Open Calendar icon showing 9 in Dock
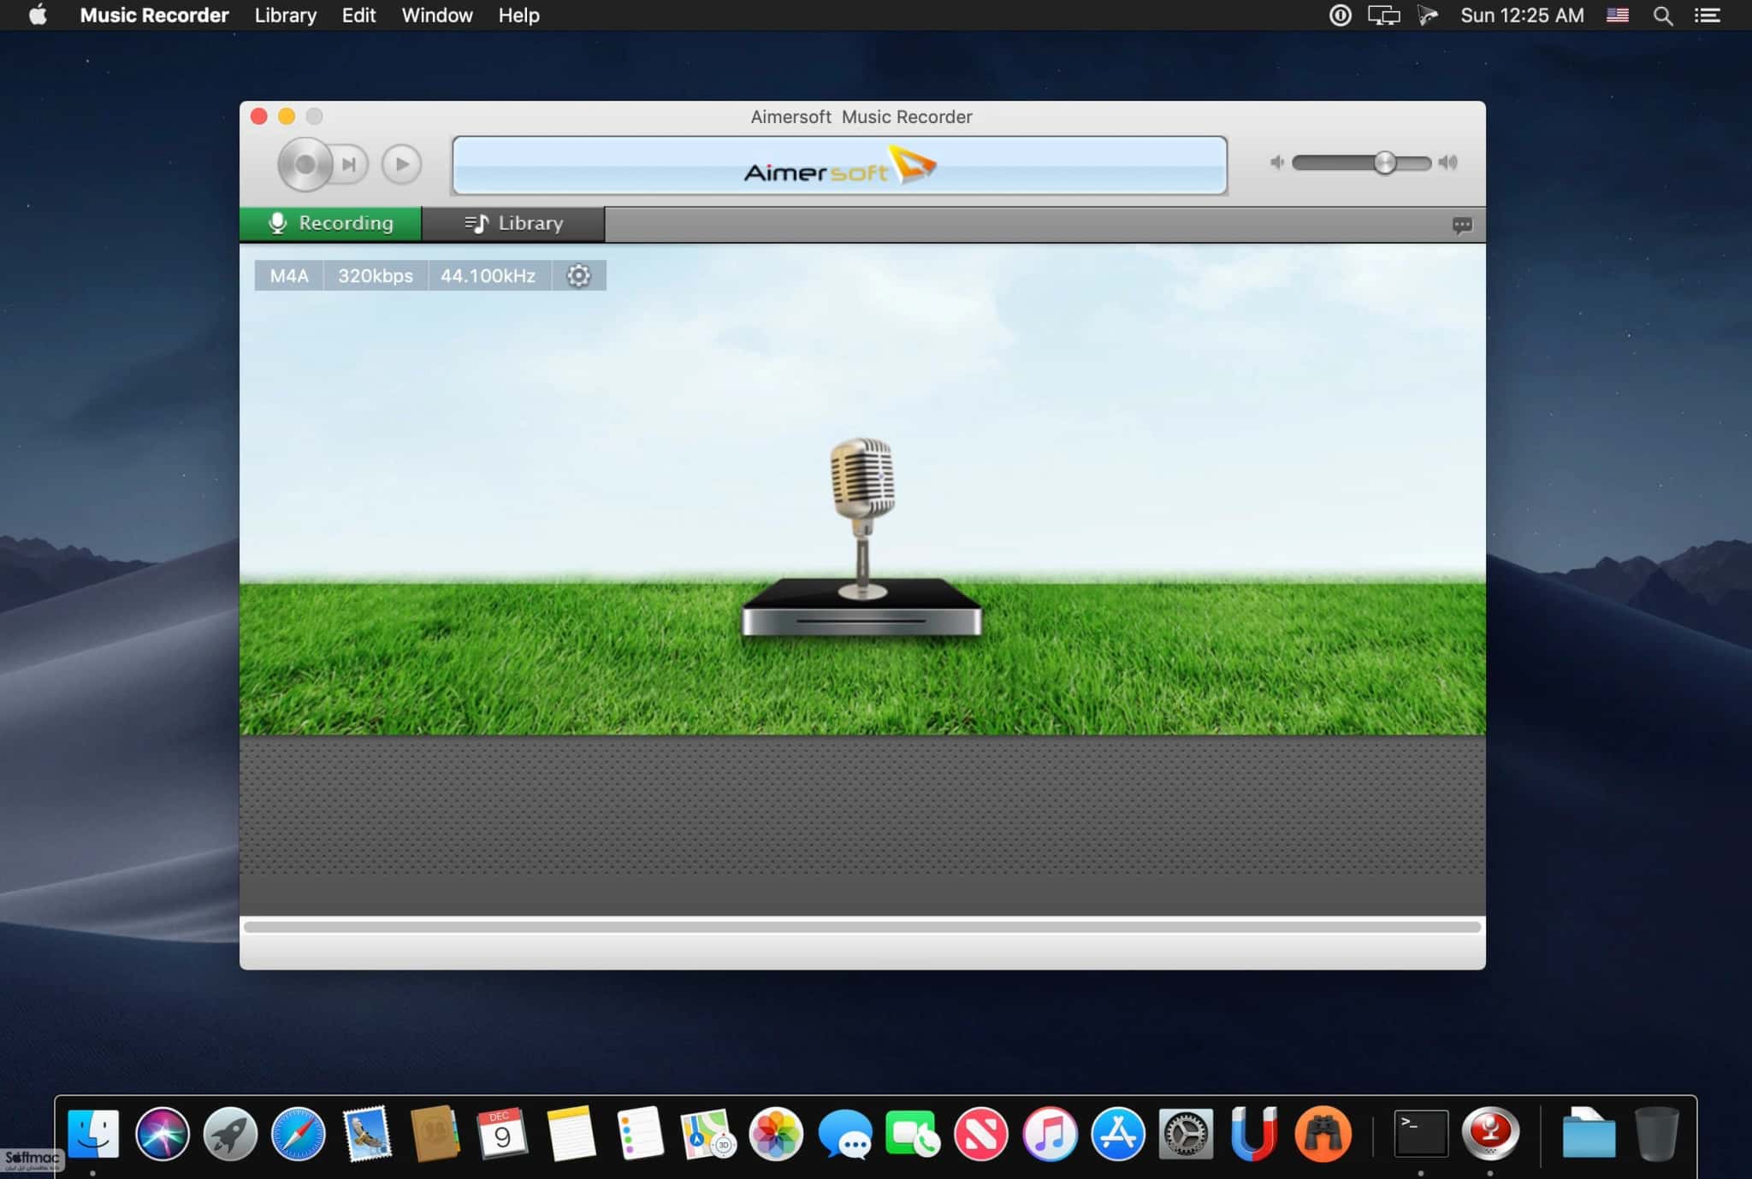Viewport: 1752px width, 1179px height. [502, 1134]
